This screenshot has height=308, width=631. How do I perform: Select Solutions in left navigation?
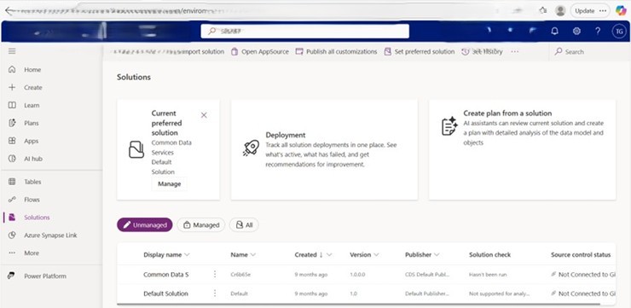click(x=37, y=217)
